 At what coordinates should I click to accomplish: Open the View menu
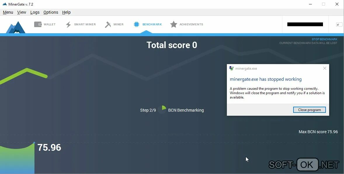coord(22,12)
